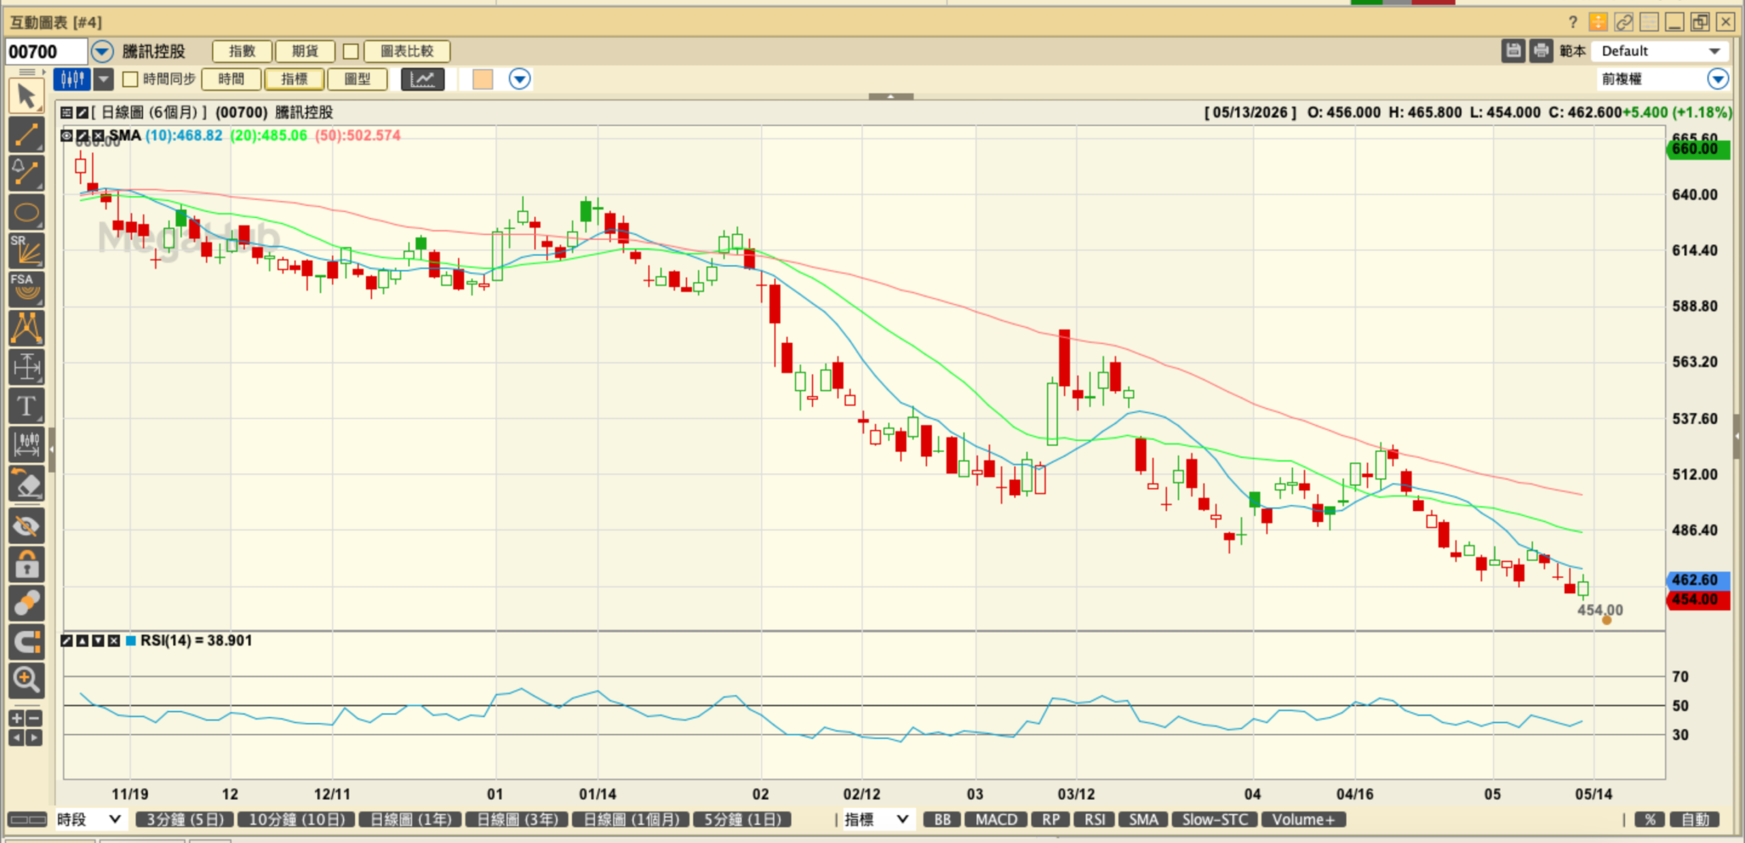
Task: Open the 指標 indicator dropdown at bottom
Action: coord(877,819)
